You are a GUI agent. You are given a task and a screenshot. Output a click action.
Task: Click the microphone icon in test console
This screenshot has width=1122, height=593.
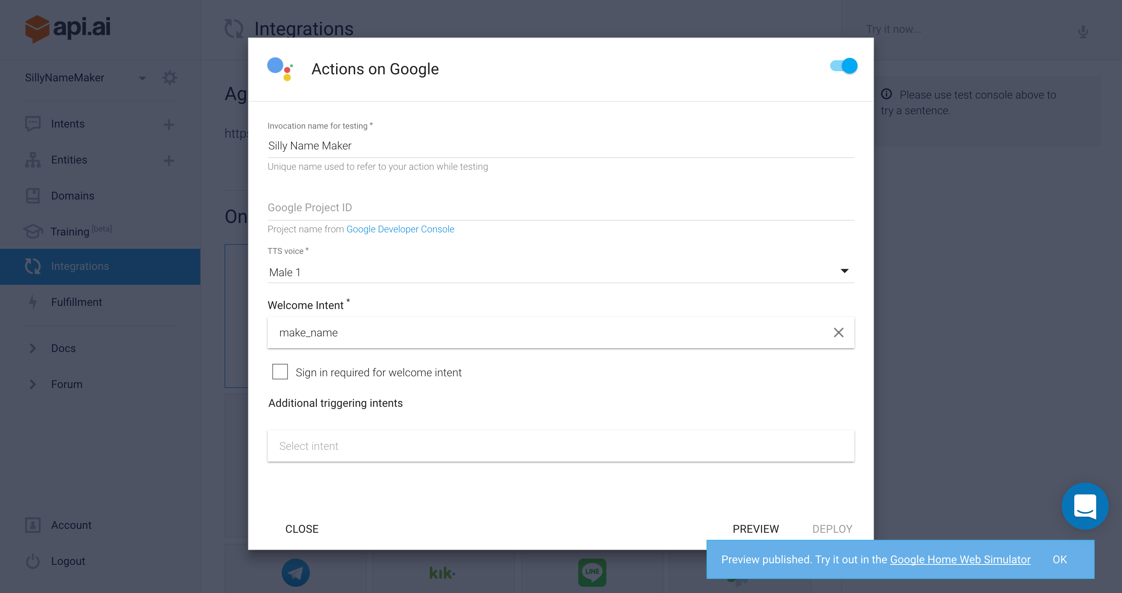pyautogui.click(x=1083, y=31)
